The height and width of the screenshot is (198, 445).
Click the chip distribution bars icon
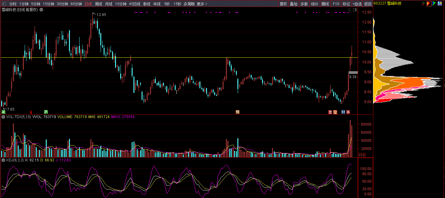tap(423, 4)
